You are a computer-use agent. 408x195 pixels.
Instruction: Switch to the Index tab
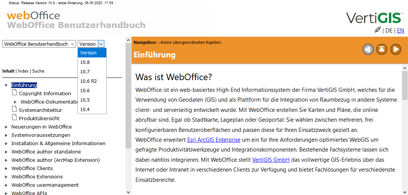(23, 71)
